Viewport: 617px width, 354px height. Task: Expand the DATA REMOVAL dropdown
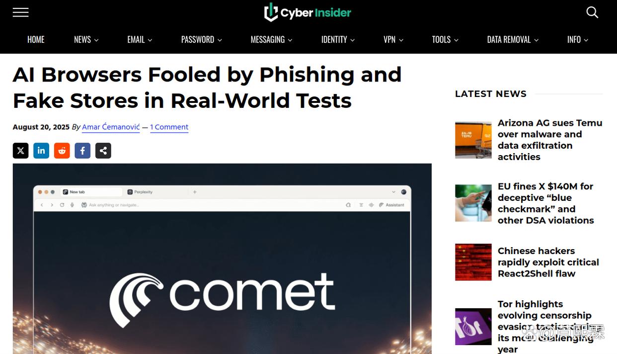click(x=513, y=40)
